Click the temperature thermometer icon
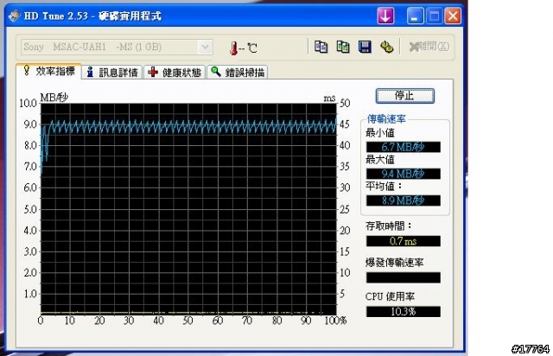 point(233,48)
